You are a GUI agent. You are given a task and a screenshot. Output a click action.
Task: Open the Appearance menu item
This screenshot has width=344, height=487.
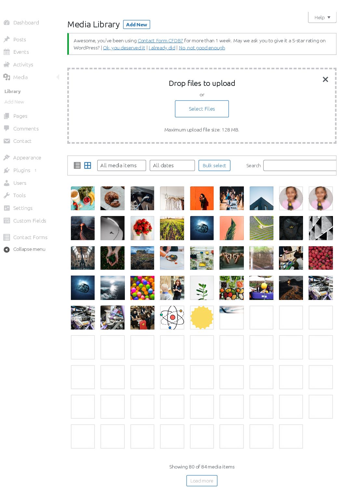pos(27,158)
